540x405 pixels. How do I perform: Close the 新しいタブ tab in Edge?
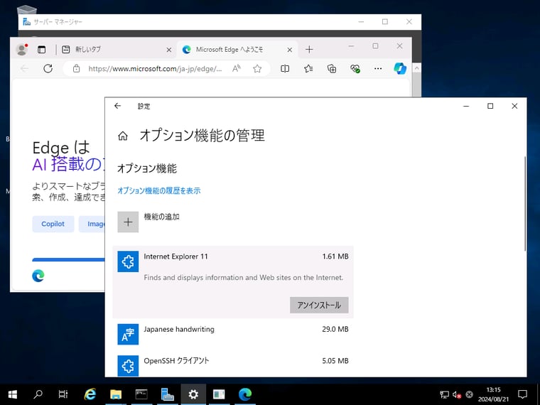pyautogui.click(x=169, y=50)
